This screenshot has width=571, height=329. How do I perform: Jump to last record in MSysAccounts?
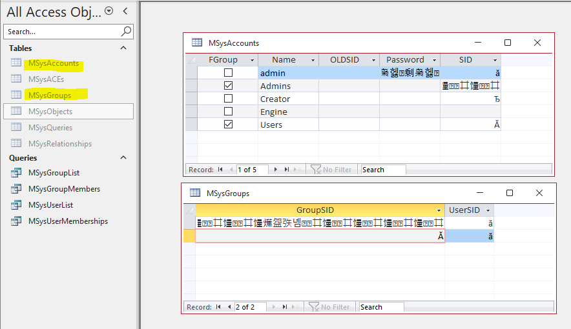287,170
